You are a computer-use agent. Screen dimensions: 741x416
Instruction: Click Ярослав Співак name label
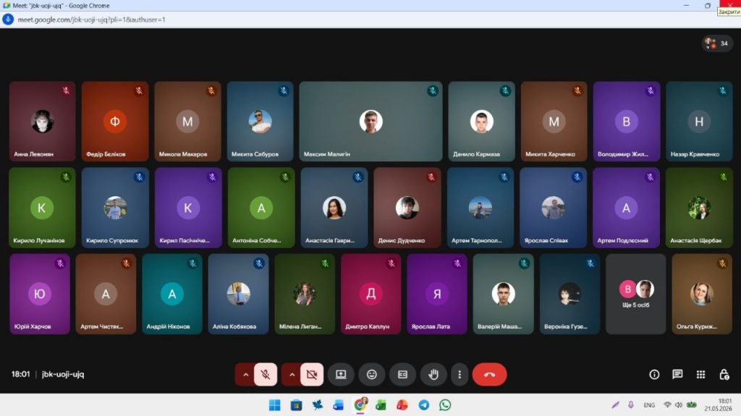tap(546, 241)
